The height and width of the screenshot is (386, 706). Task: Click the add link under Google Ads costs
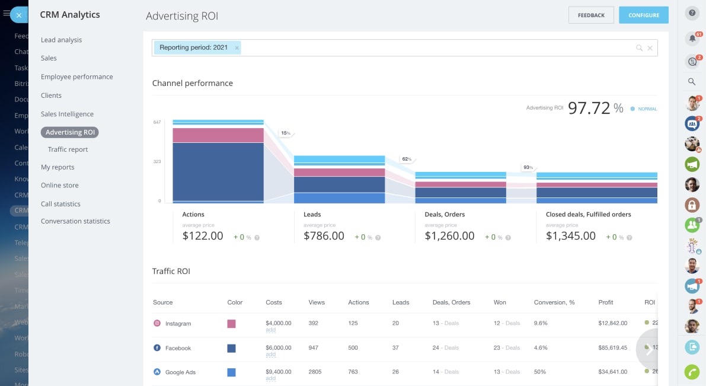[270, 378]
